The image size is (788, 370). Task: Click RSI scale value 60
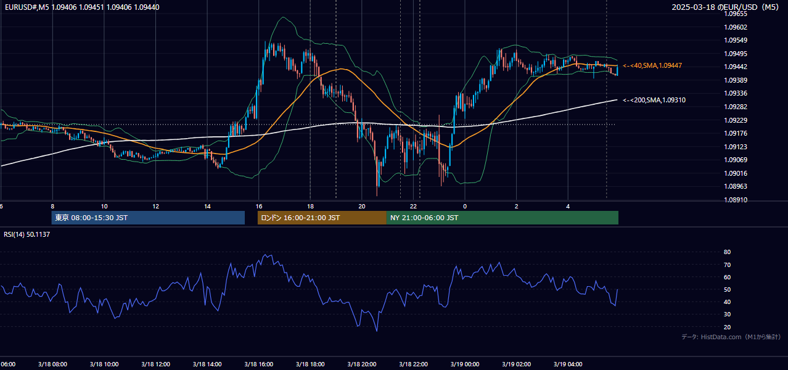727,277
